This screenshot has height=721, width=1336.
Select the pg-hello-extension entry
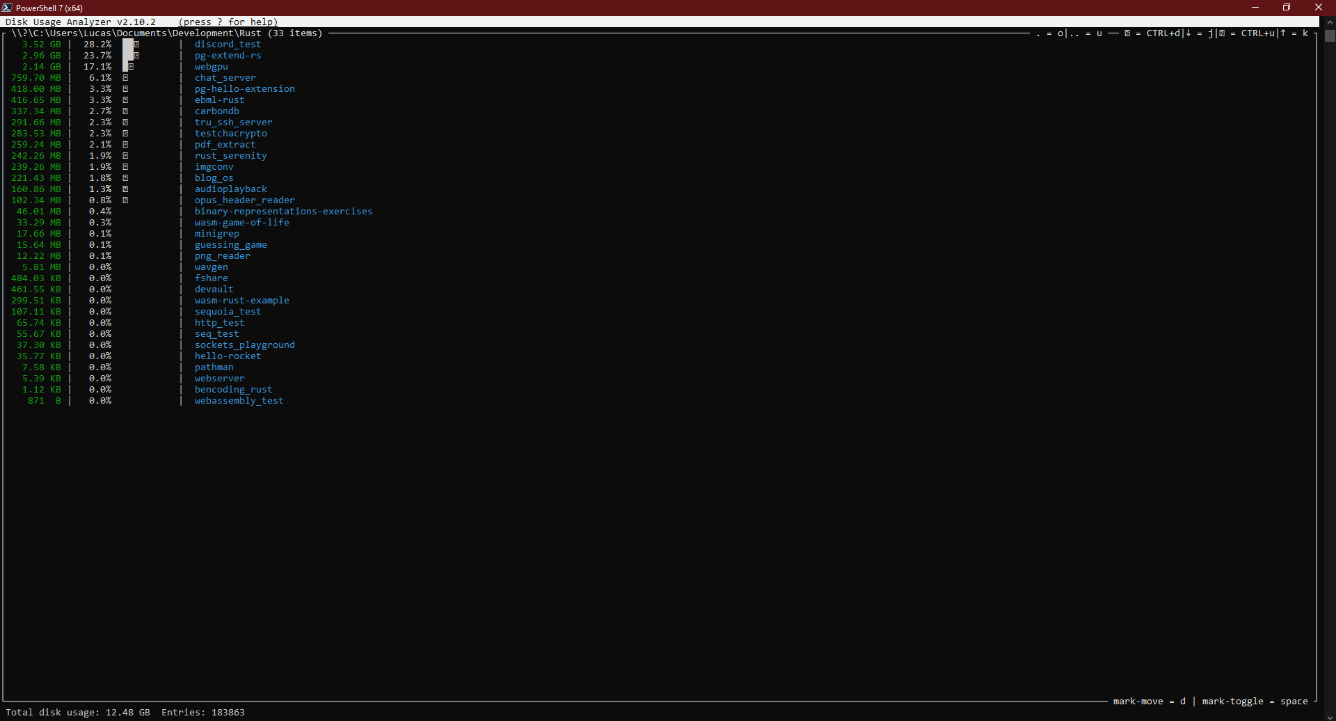pos(244,89)
